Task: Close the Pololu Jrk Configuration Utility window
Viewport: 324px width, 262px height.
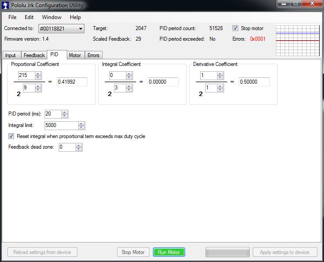Action: (312, 4)
